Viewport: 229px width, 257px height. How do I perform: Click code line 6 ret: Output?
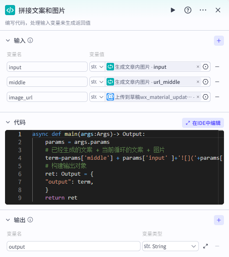click(x=69, y=174)
